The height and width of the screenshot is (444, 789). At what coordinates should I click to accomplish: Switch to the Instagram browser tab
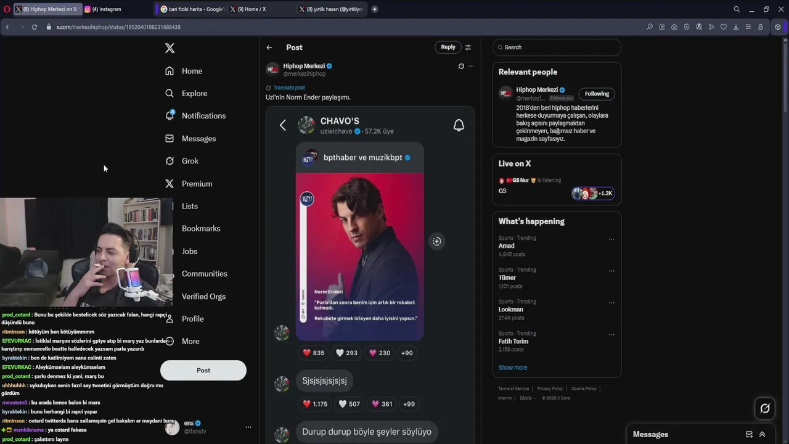point(117,9)
